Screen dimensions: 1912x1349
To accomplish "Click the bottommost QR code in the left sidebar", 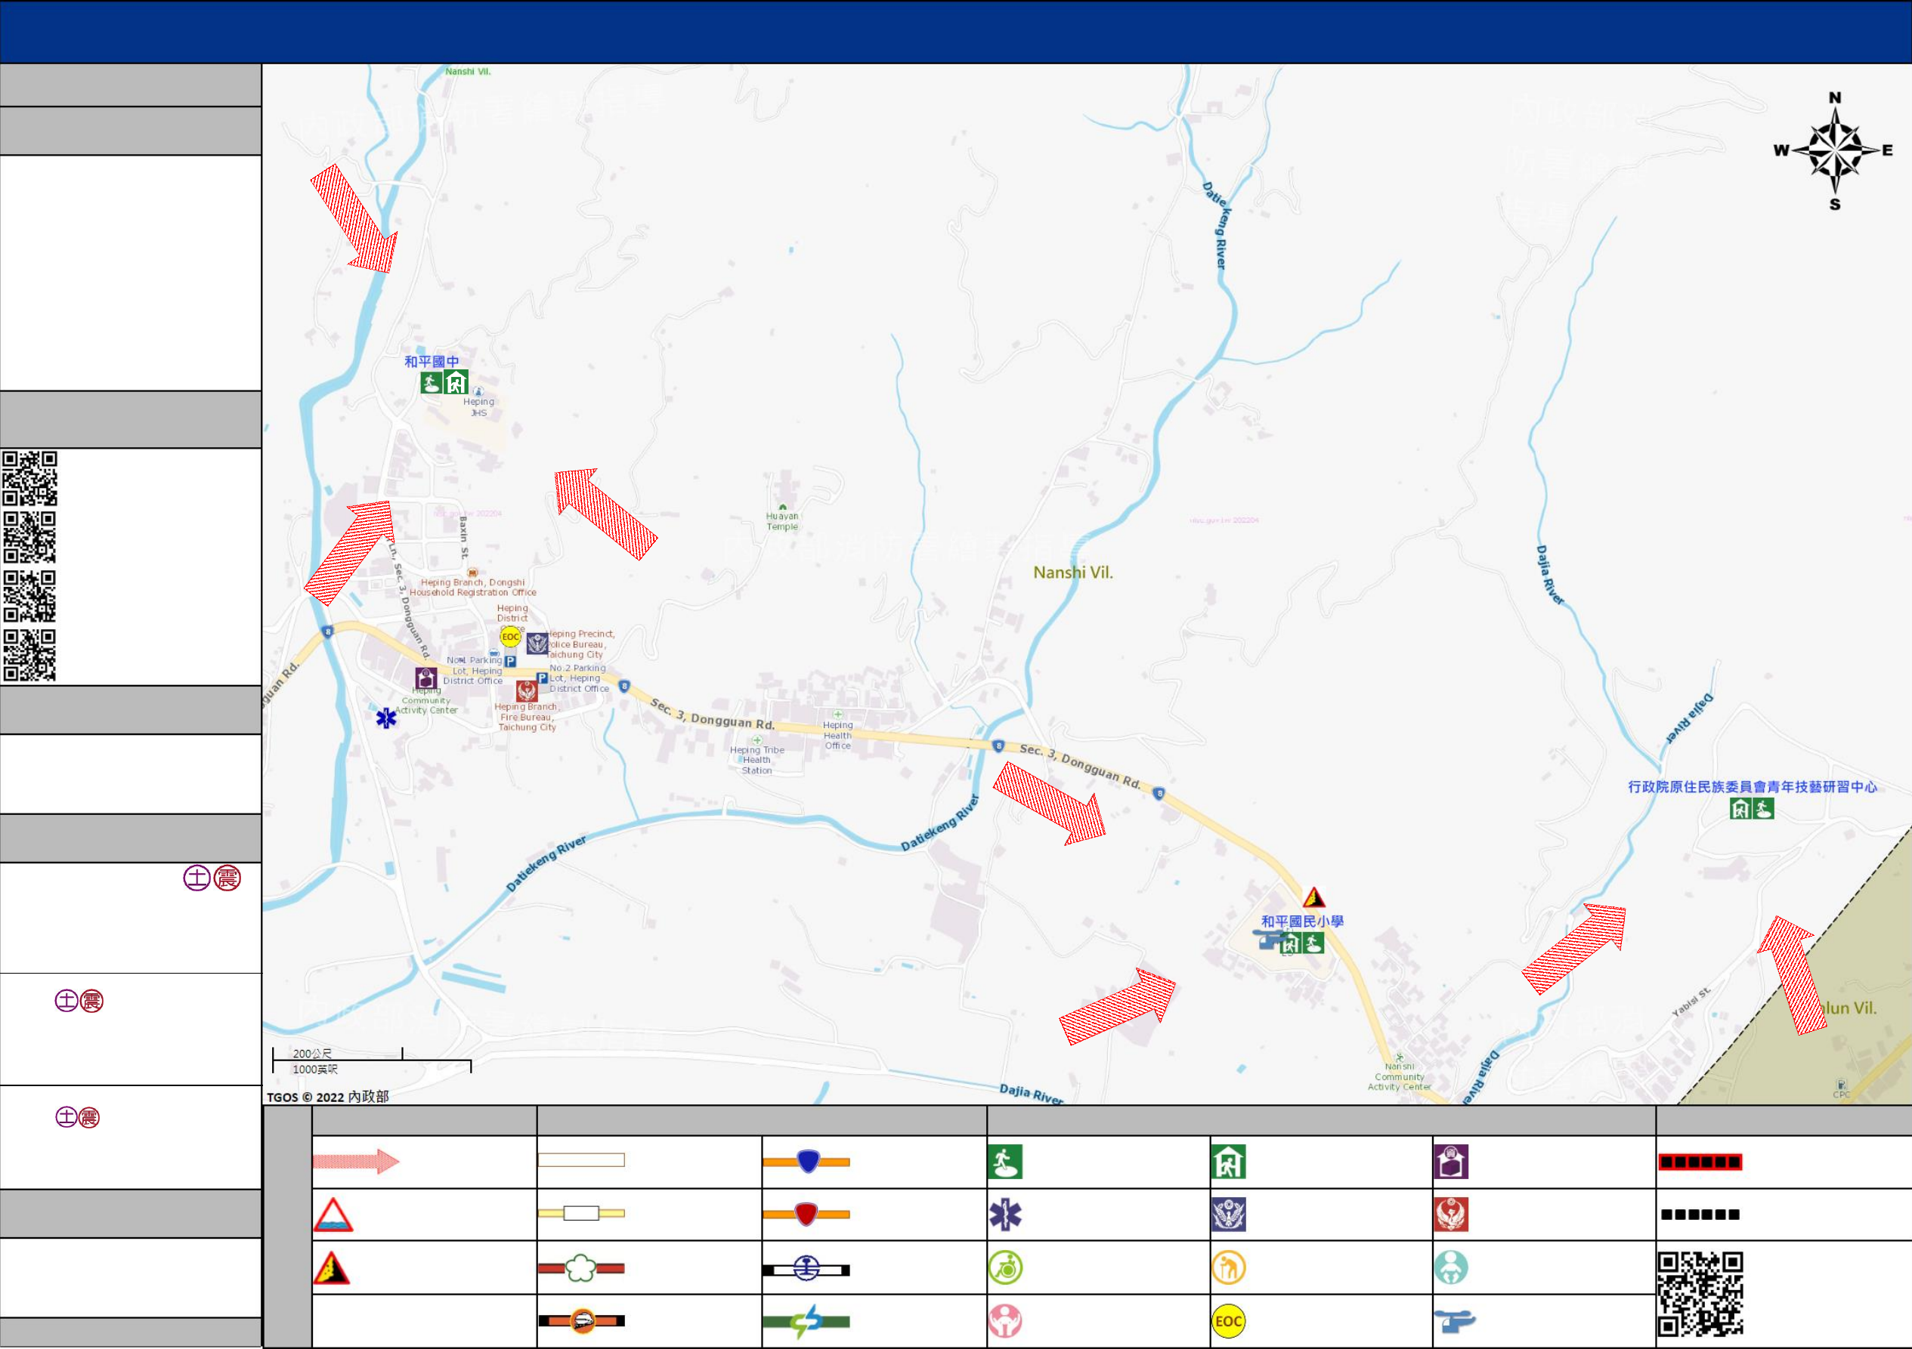I will point(30,656).
